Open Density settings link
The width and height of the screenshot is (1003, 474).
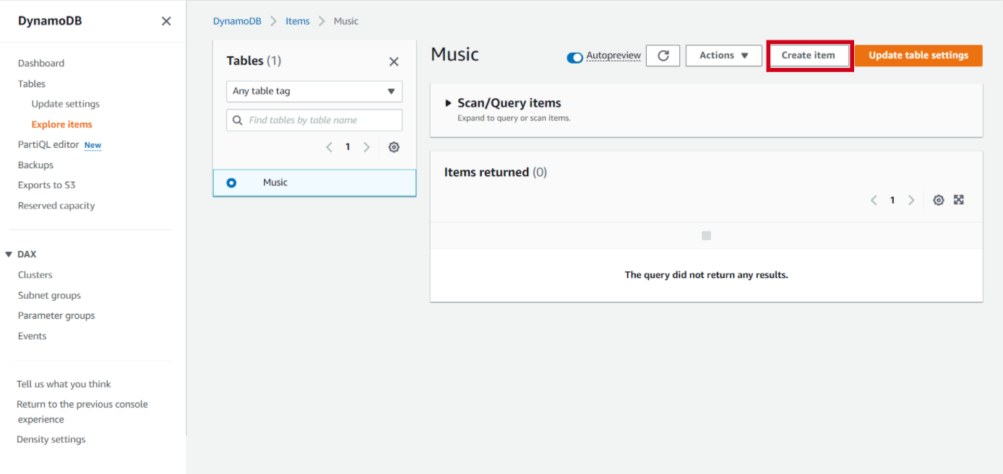(x=51, y=439)
